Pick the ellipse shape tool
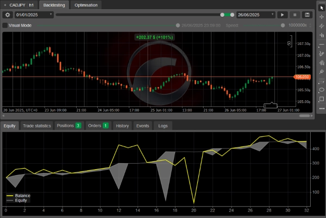The height and width of the screenshot is (218, 326). (322, 90)
